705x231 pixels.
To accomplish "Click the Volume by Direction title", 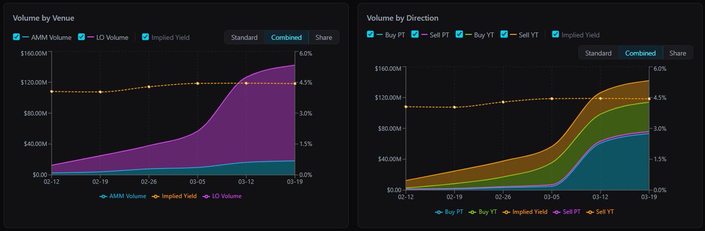I will pos(402,18).
